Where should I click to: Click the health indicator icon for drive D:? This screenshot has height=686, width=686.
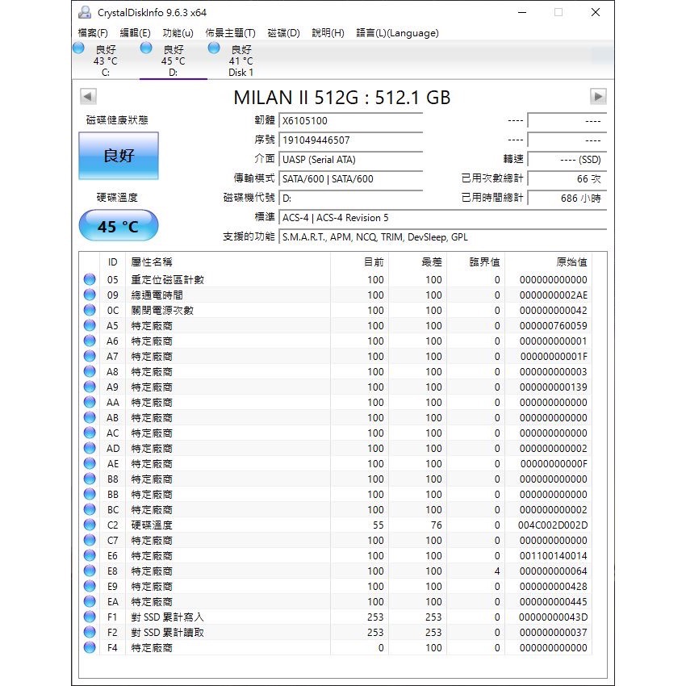click(x=146, y=48)
